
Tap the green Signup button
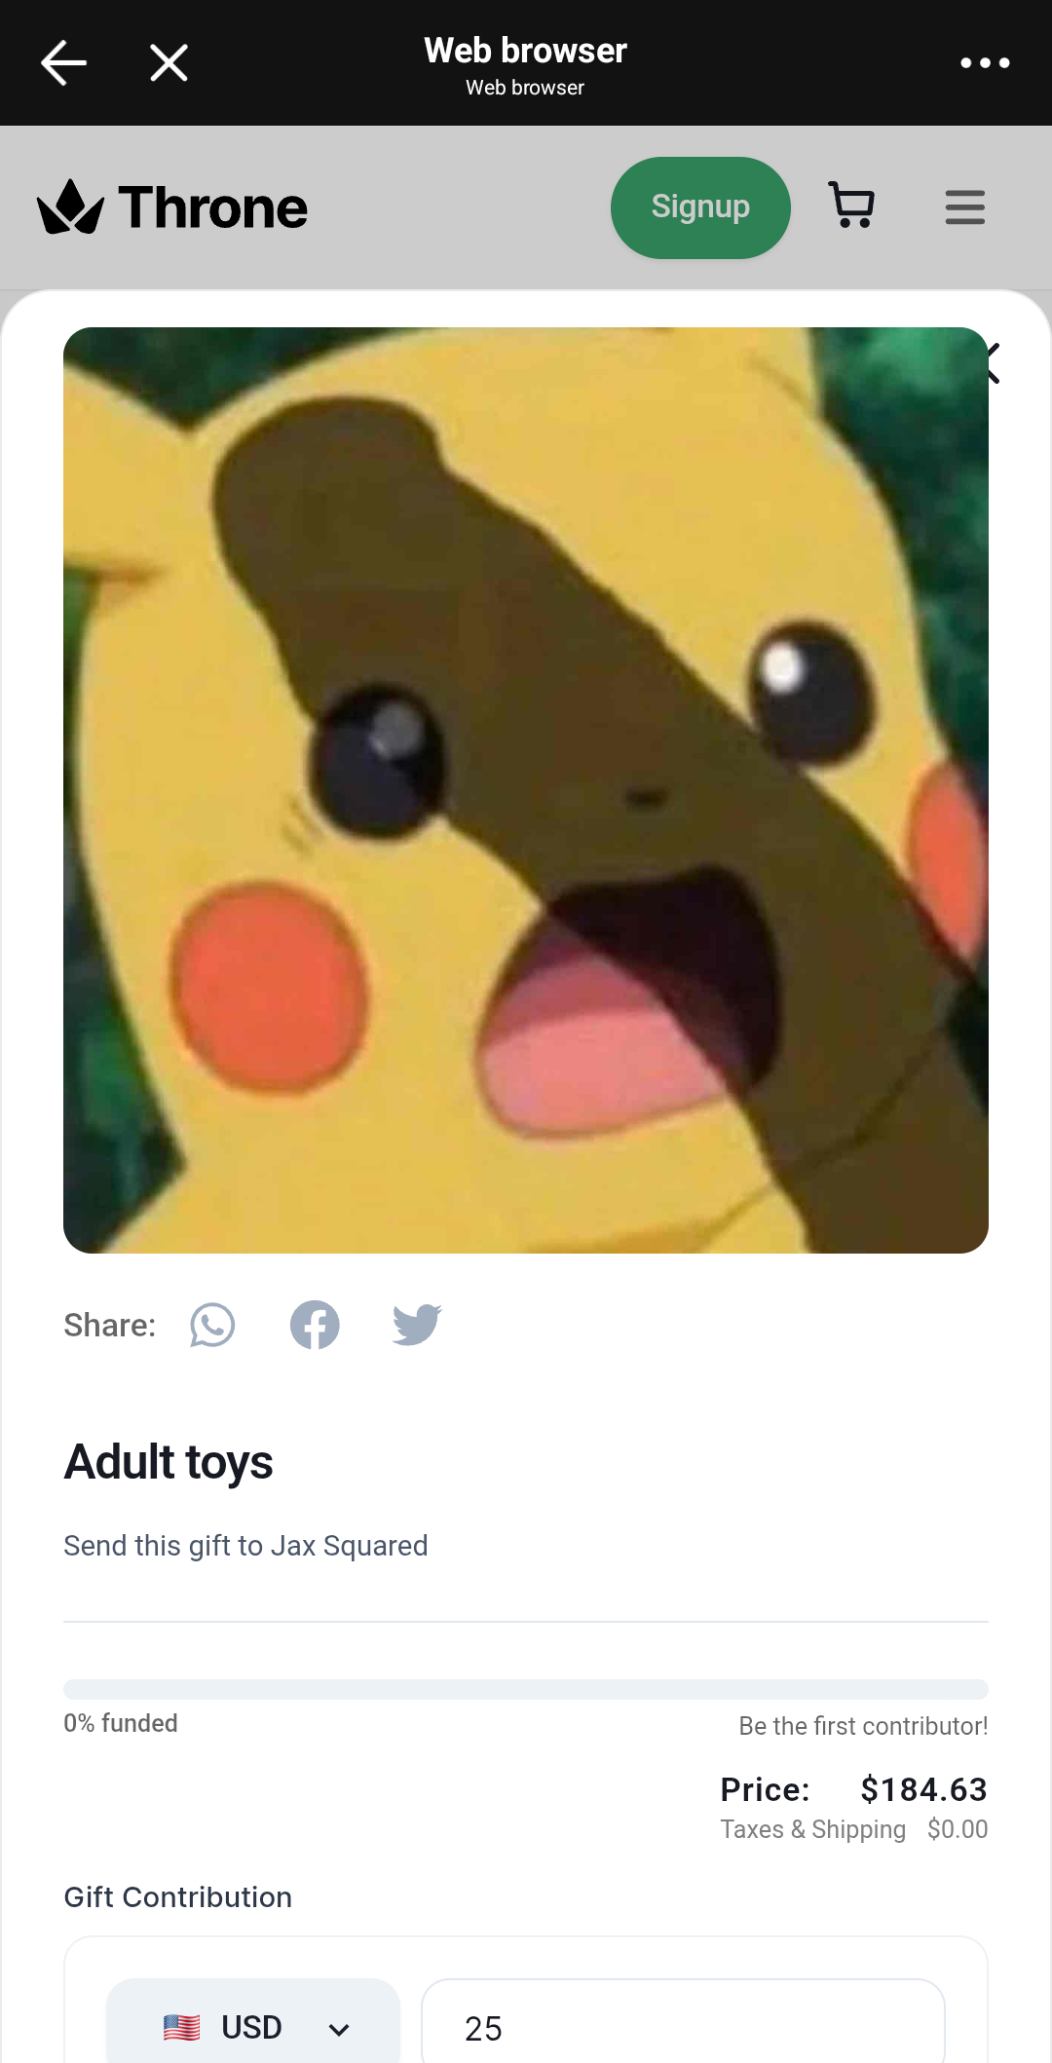point(700,207)
